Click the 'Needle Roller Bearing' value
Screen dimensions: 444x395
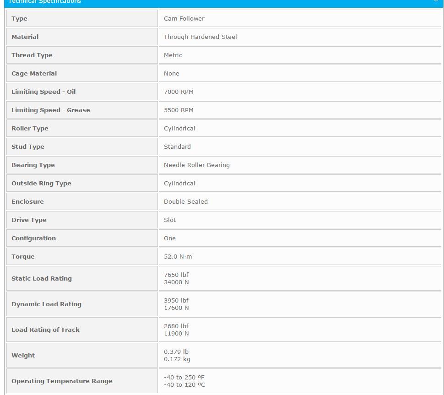click(x=197, y=165)
